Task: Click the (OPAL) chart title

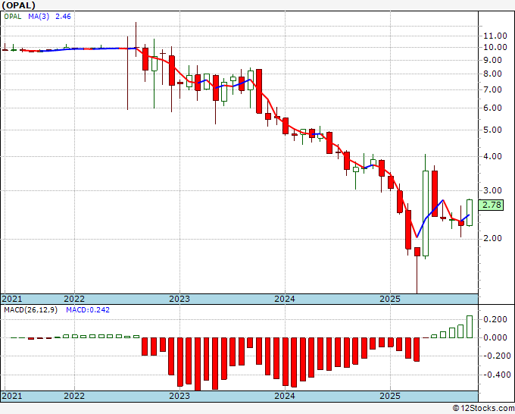Action: (18, 5)
